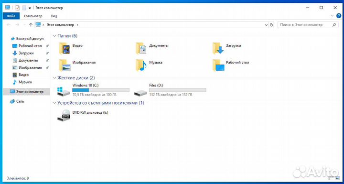
Task: Unpin Загрузки via its pin icon
Action: point(47,53)
